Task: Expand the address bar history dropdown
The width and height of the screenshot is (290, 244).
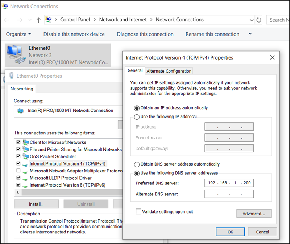Action: [x=251, y=20]
